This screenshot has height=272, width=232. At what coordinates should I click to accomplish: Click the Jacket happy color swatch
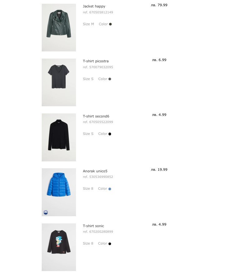pyautogui.click(x=110, y=24)
